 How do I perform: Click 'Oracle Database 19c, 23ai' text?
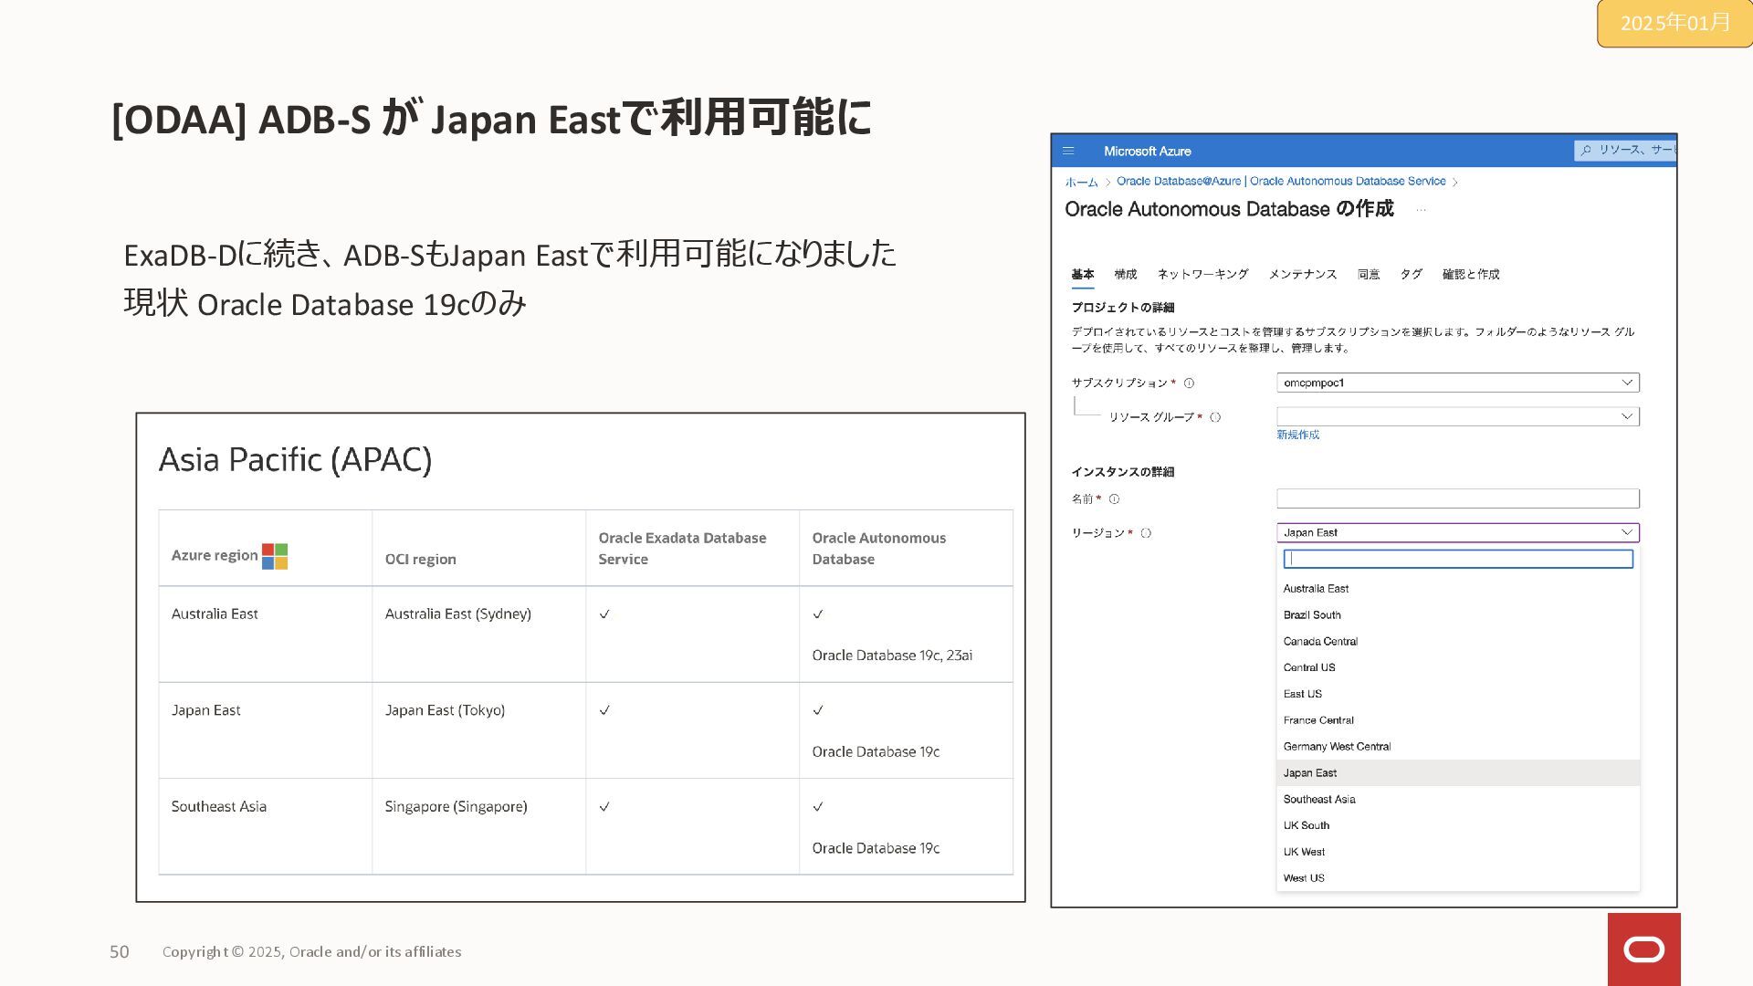pyautogui.click(x=892, y=656)
